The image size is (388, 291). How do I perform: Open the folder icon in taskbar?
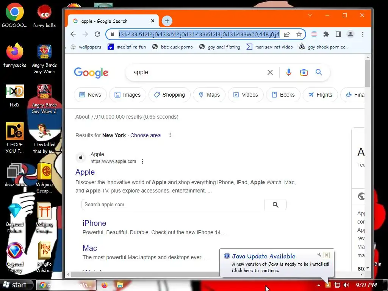coord(120,285)
